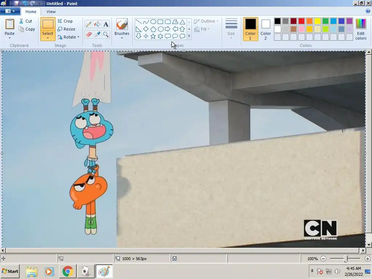This screenshot has width=372, height=279.
Task: Activate Color 2 background selector
Action: 266,29
